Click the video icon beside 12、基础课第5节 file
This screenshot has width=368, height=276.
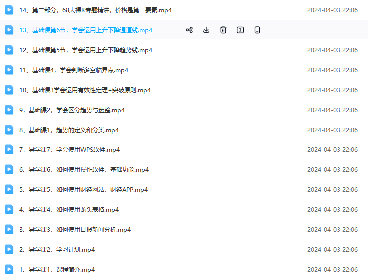coord(9,50)
